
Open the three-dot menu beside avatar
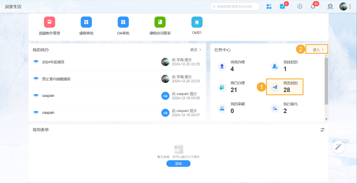(x=350, y=7)
